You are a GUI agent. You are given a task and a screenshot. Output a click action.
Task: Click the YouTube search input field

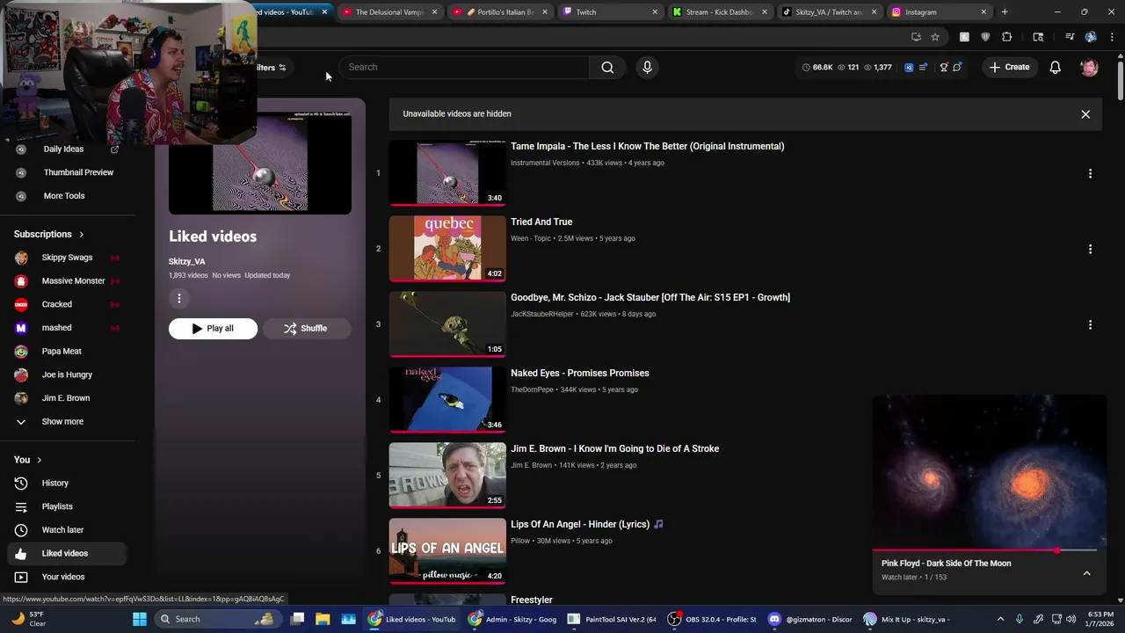tap(464, 68)
